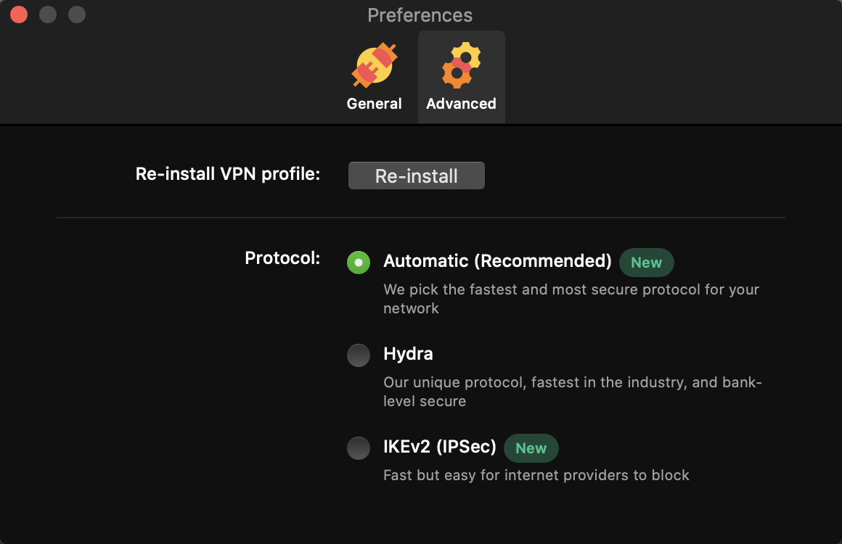Click the IKEv2 (IPSec) label
842x544 pixels.
tap(440, 446)
